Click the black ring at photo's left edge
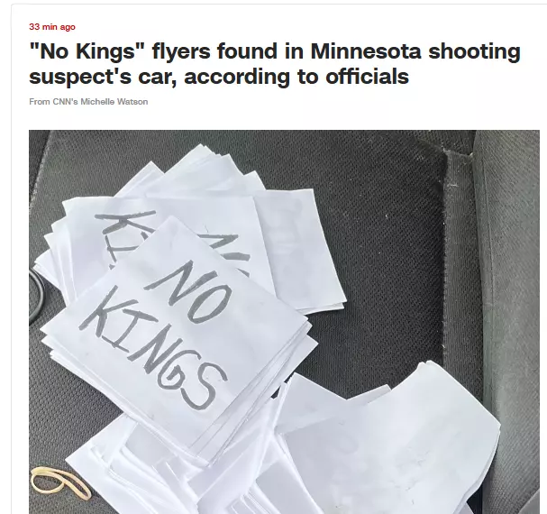547x514 pixels. pos(37,296)
